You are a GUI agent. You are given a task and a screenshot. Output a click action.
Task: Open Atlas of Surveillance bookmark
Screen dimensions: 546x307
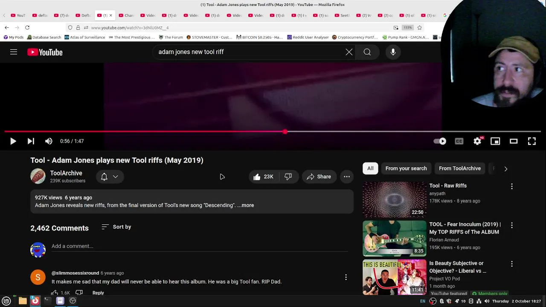(x=85, y=37)
